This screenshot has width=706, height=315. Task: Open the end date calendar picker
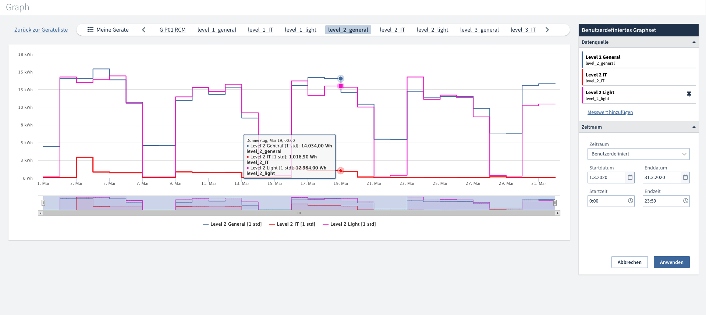pos(685,178)
